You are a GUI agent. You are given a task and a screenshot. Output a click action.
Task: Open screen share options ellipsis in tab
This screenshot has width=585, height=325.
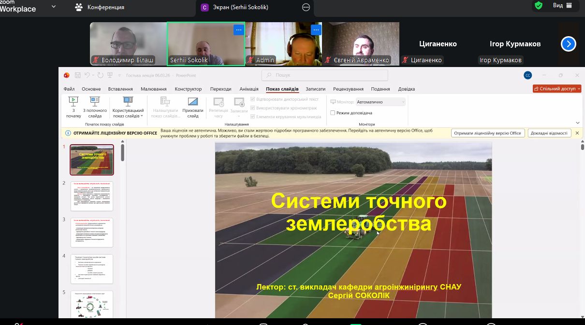pos(306,7)
